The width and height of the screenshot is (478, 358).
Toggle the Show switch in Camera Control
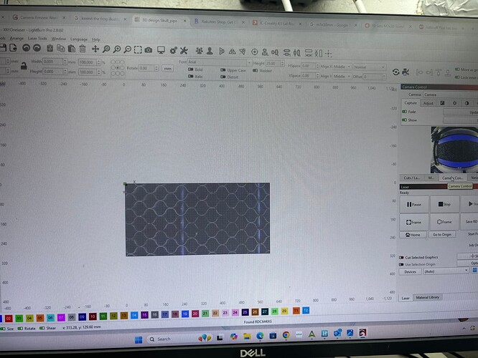click(x=404, y=120)
